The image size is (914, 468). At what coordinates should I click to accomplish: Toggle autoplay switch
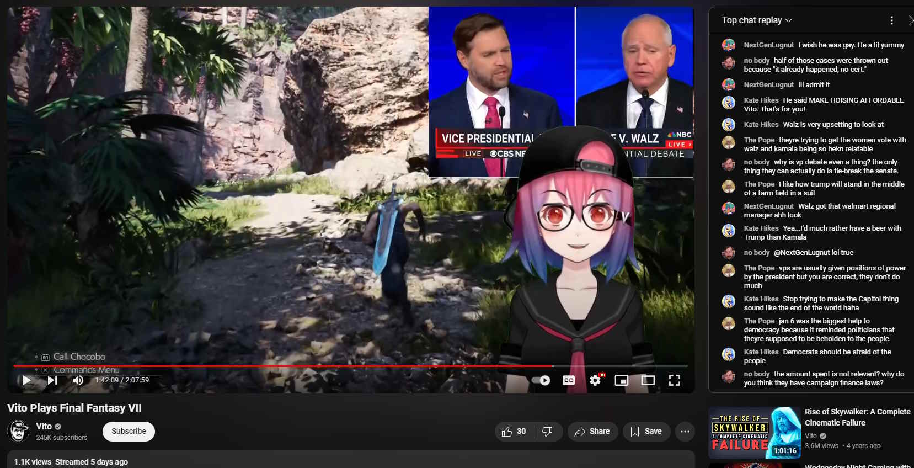pos(541,380)
